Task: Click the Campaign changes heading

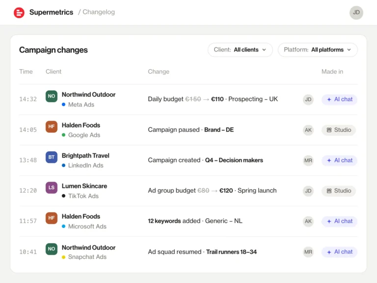Action: pos(54,50)
